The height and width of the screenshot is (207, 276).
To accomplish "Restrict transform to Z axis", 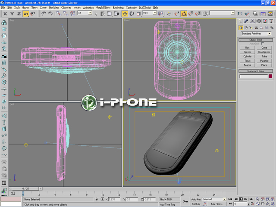I will (x=19, y=13).
